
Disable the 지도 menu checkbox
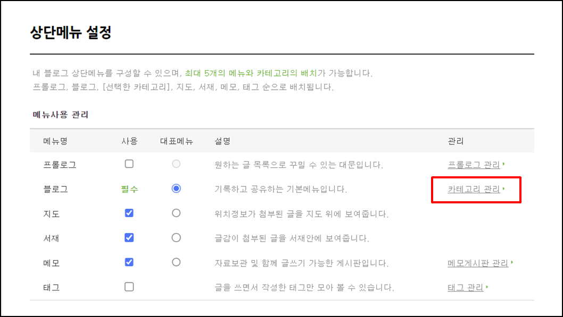[x=129, y=213]
